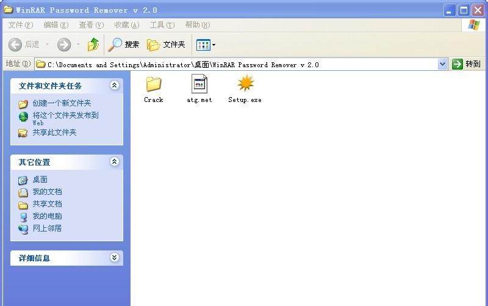Click the computer icon beside 我的电脑

coord(24,217)
